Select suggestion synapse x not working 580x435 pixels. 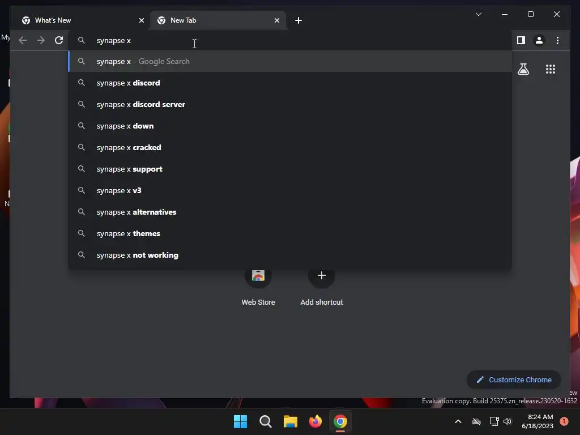[291, 255]
